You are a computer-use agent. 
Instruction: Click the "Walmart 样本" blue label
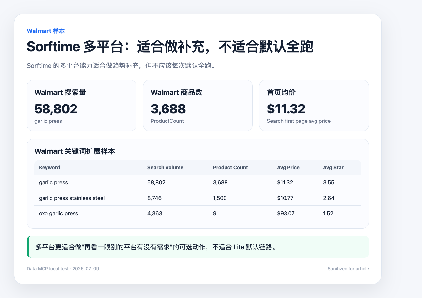(x=45, y=31)
